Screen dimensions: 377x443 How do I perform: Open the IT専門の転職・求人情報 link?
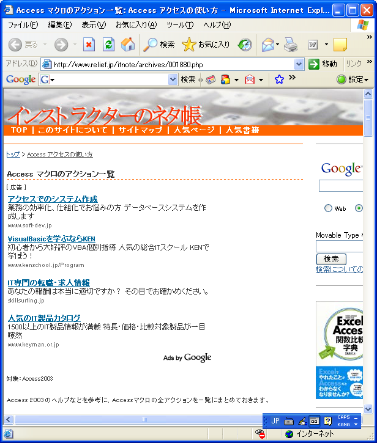[x=49, y=282]
